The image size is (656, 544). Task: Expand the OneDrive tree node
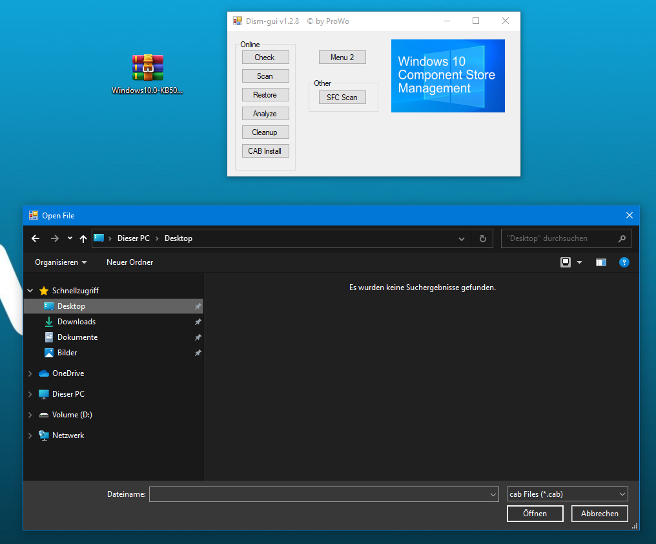pos(30,373)
